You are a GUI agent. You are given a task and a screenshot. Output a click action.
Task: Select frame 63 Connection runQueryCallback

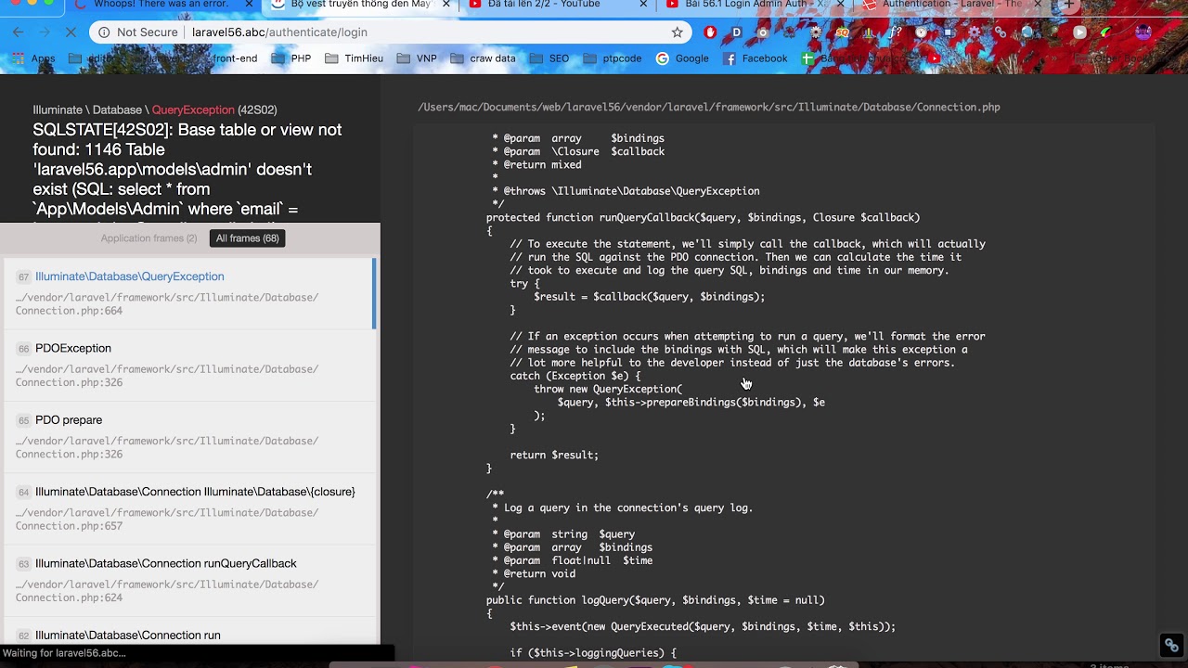187,580
